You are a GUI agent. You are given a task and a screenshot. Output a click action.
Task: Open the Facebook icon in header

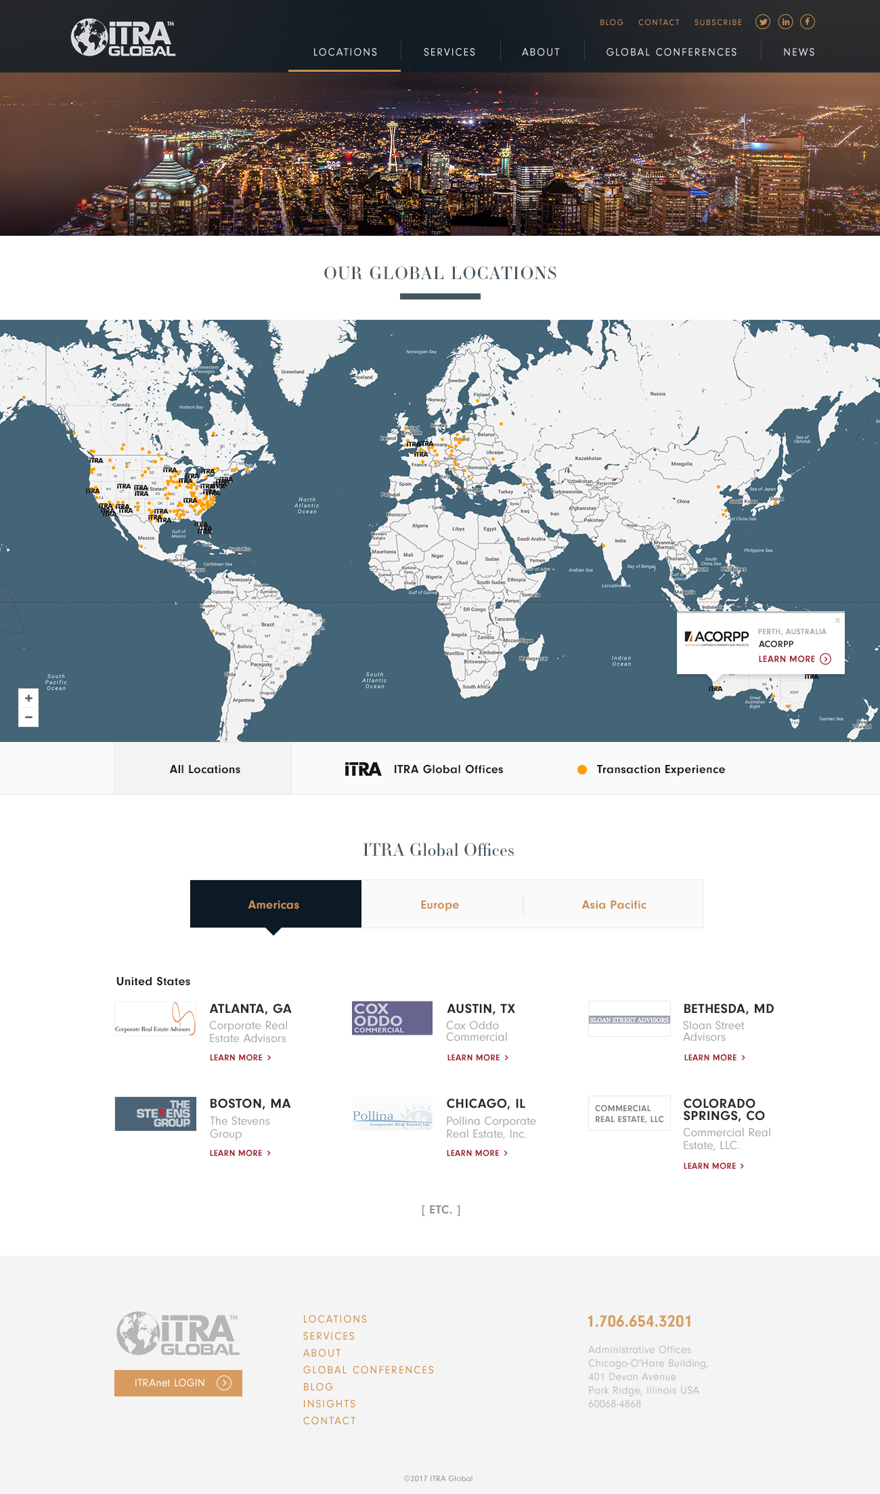808,22
